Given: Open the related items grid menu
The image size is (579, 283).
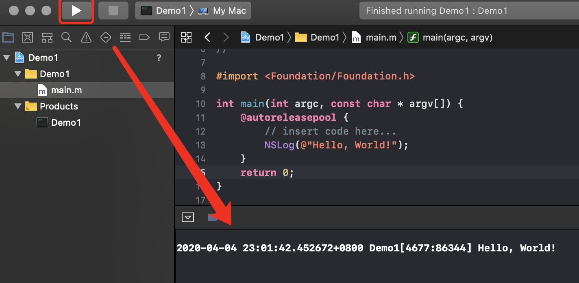Looking at the screenshot, I should [x=186, y=37].
